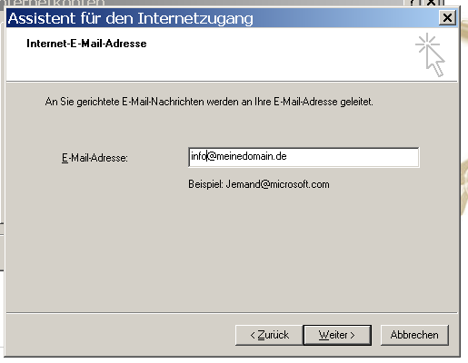
Task: Click the An Sie gerichtete E-Mail-Nachrichten description
Action: pyautogui.click(x=209, y=102)
